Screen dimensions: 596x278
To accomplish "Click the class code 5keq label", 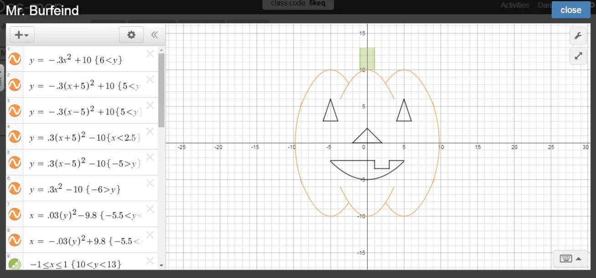I will pyautogui.click(x=298, y=4).
